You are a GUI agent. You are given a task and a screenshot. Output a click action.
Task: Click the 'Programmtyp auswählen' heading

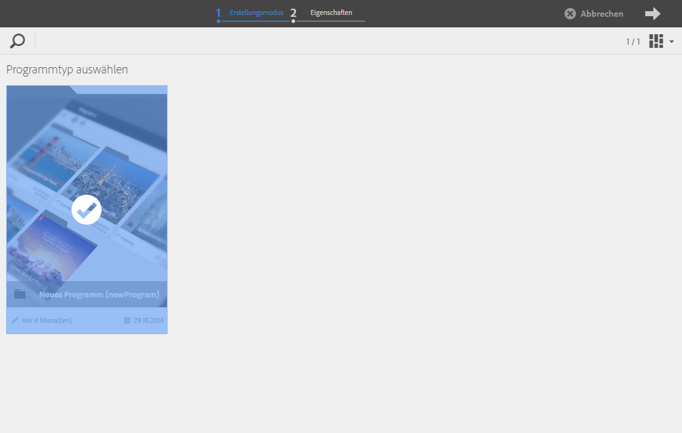coord(67,70)
